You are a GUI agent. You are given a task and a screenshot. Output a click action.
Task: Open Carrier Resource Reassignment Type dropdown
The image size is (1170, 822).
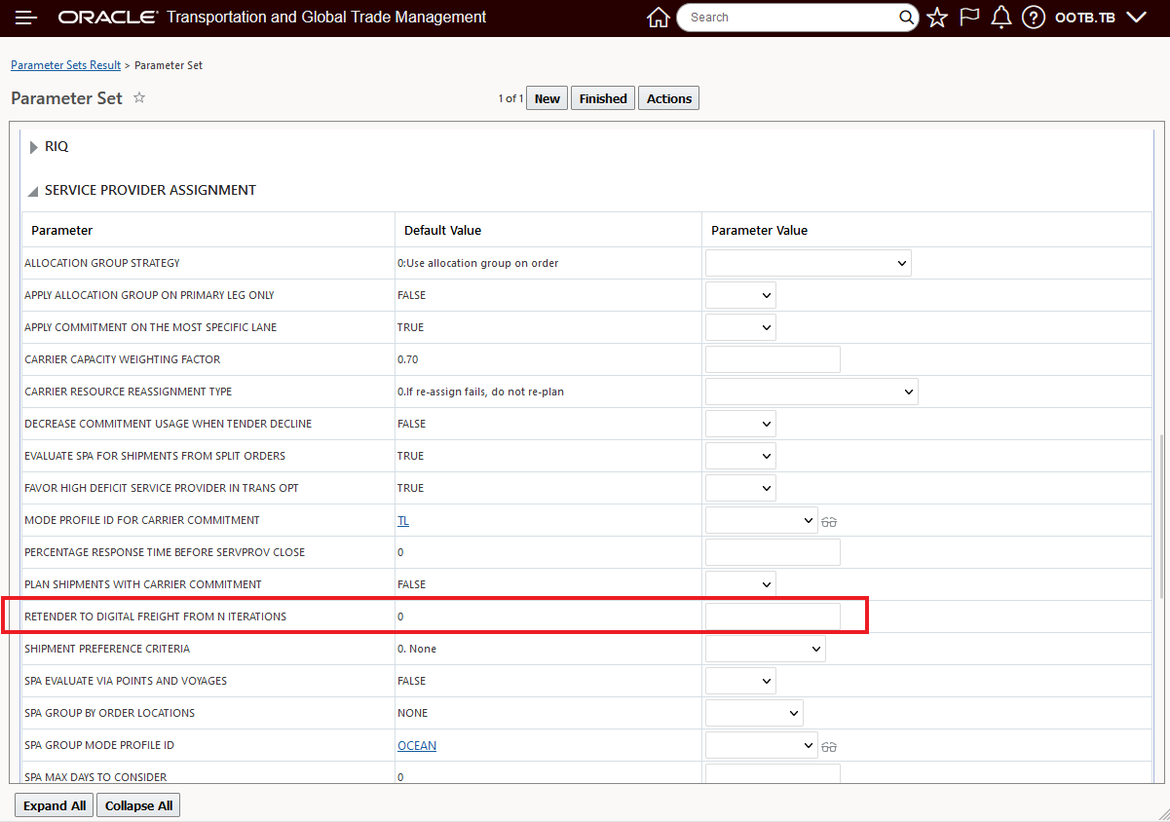(x=811, y=392)
